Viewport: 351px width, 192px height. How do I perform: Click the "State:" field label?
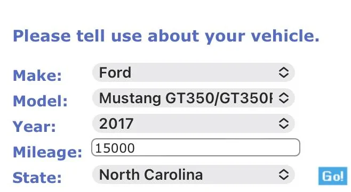[37, 178]
